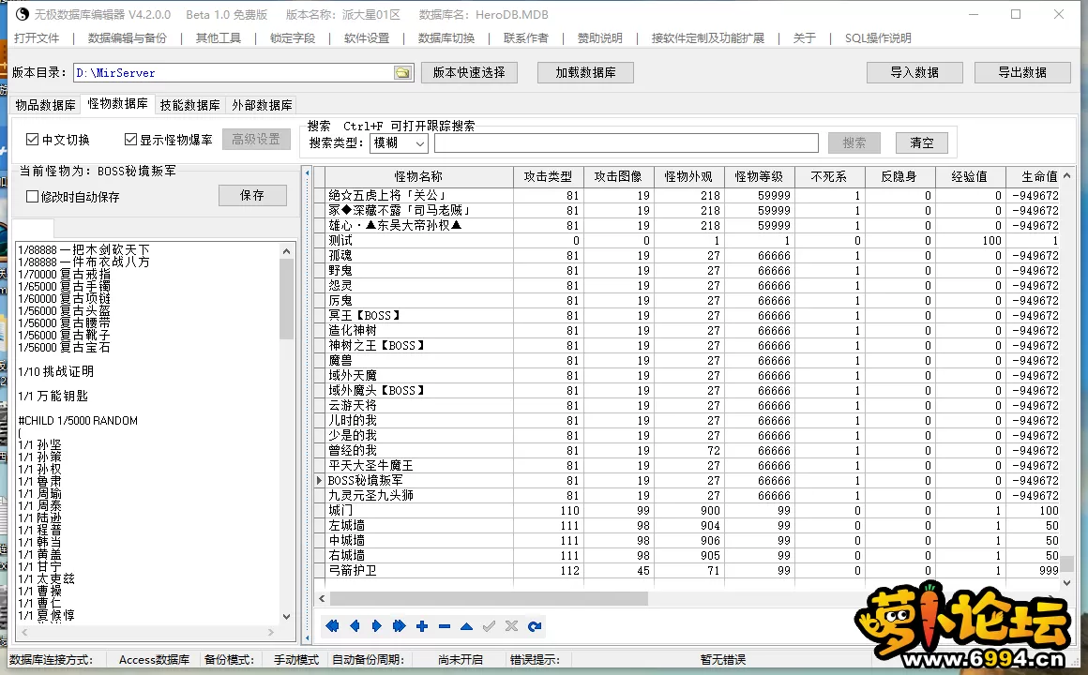Click the 导出数据 button
Viewport: 1088px width, 675px height.
point(1022,72)
